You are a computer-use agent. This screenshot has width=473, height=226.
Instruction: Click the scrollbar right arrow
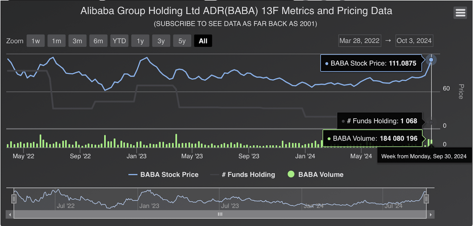431,214
